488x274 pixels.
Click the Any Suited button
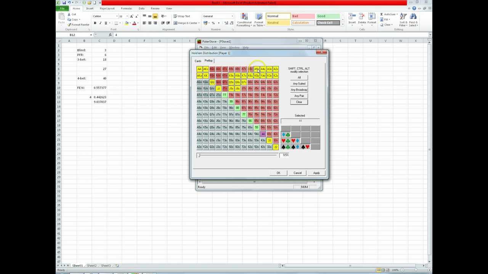click(299, 84)
